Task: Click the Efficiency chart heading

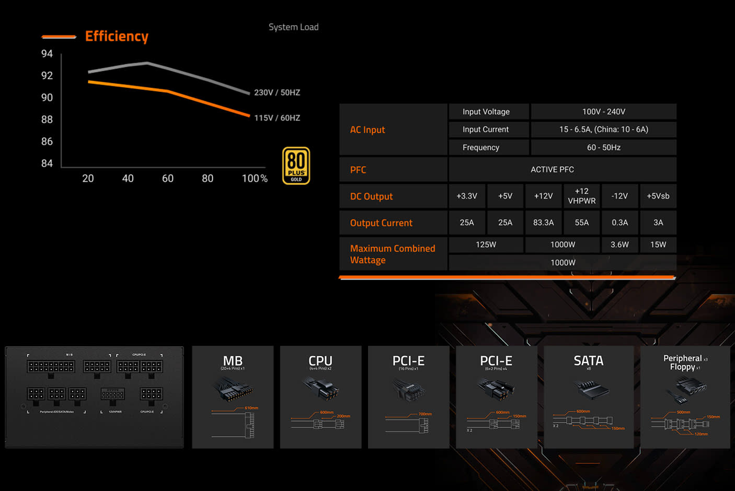Action: (x=117, y=36)
